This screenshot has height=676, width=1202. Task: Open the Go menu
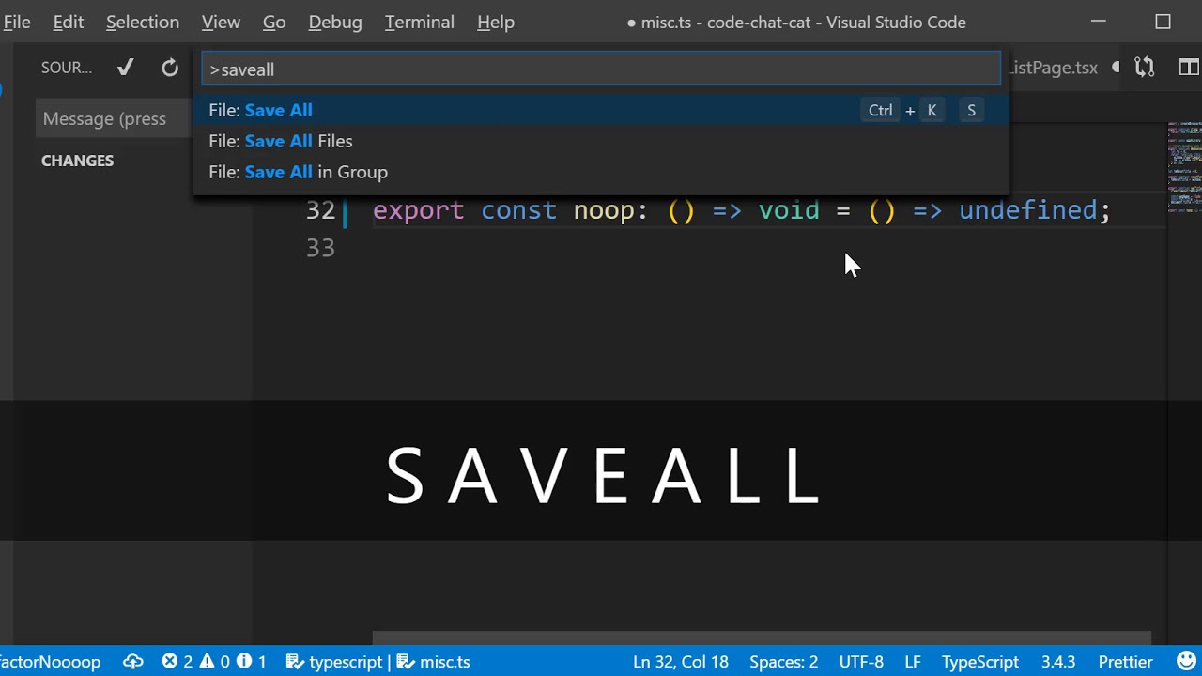[x=274, y=22]
